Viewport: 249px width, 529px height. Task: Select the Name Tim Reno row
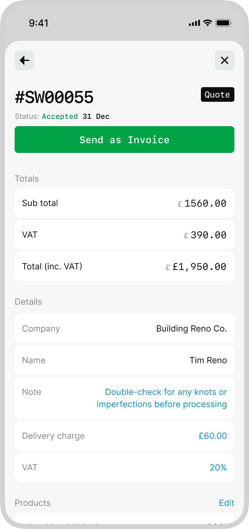coord(124,360)
